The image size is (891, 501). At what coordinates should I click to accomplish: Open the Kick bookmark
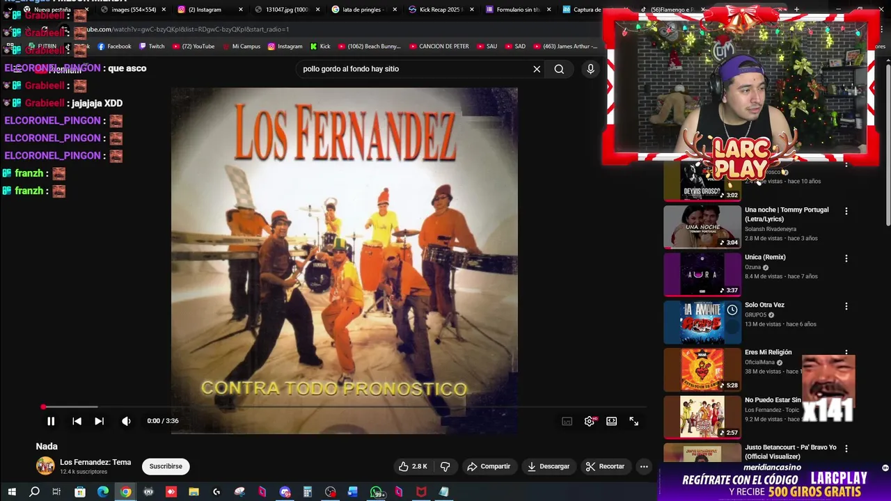(320, 47)
